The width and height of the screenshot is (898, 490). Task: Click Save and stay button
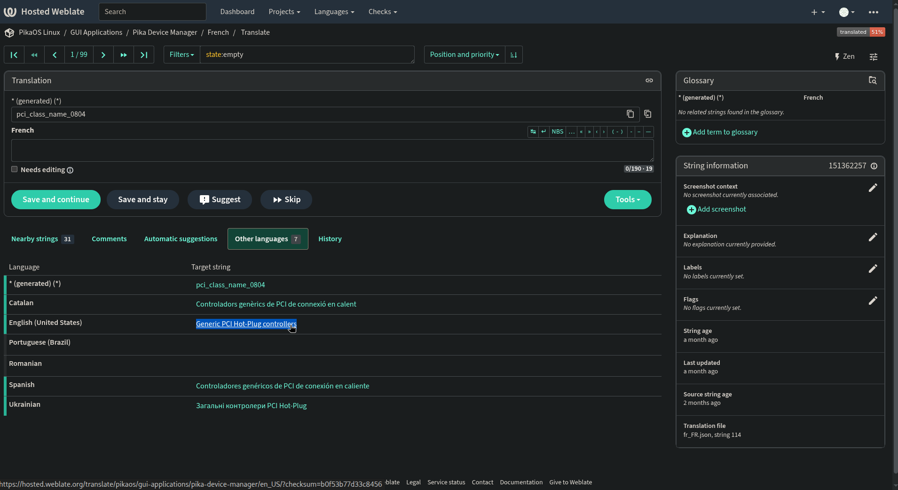[143, 199]
